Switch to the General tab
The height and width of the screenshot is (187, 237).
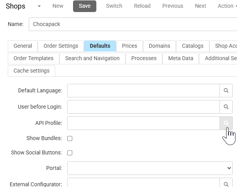coord(23,46)
